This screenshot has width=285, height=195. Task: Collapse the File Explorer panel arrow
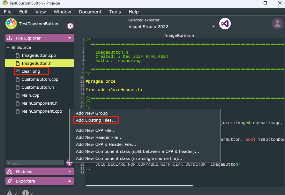coord(70,38)
